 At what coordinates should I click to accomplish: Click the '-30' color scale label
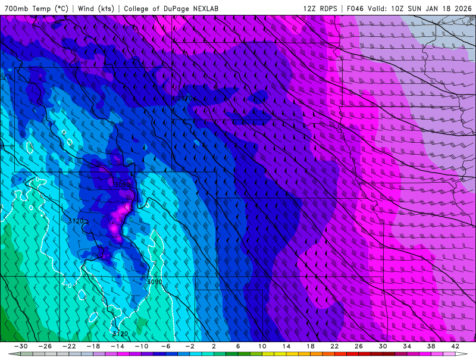tap(21, 346)
